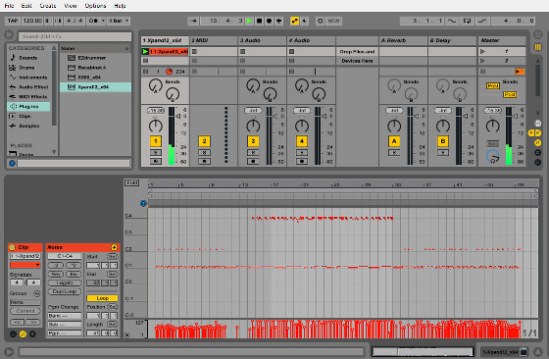
Task: Click the blue cue volume knob on Master
Action: [492, 156]
